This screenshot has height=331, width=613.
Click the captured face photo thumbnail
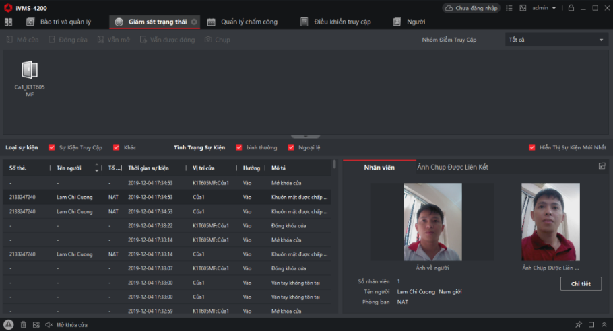pyautogui.click(x=550, y=222)
